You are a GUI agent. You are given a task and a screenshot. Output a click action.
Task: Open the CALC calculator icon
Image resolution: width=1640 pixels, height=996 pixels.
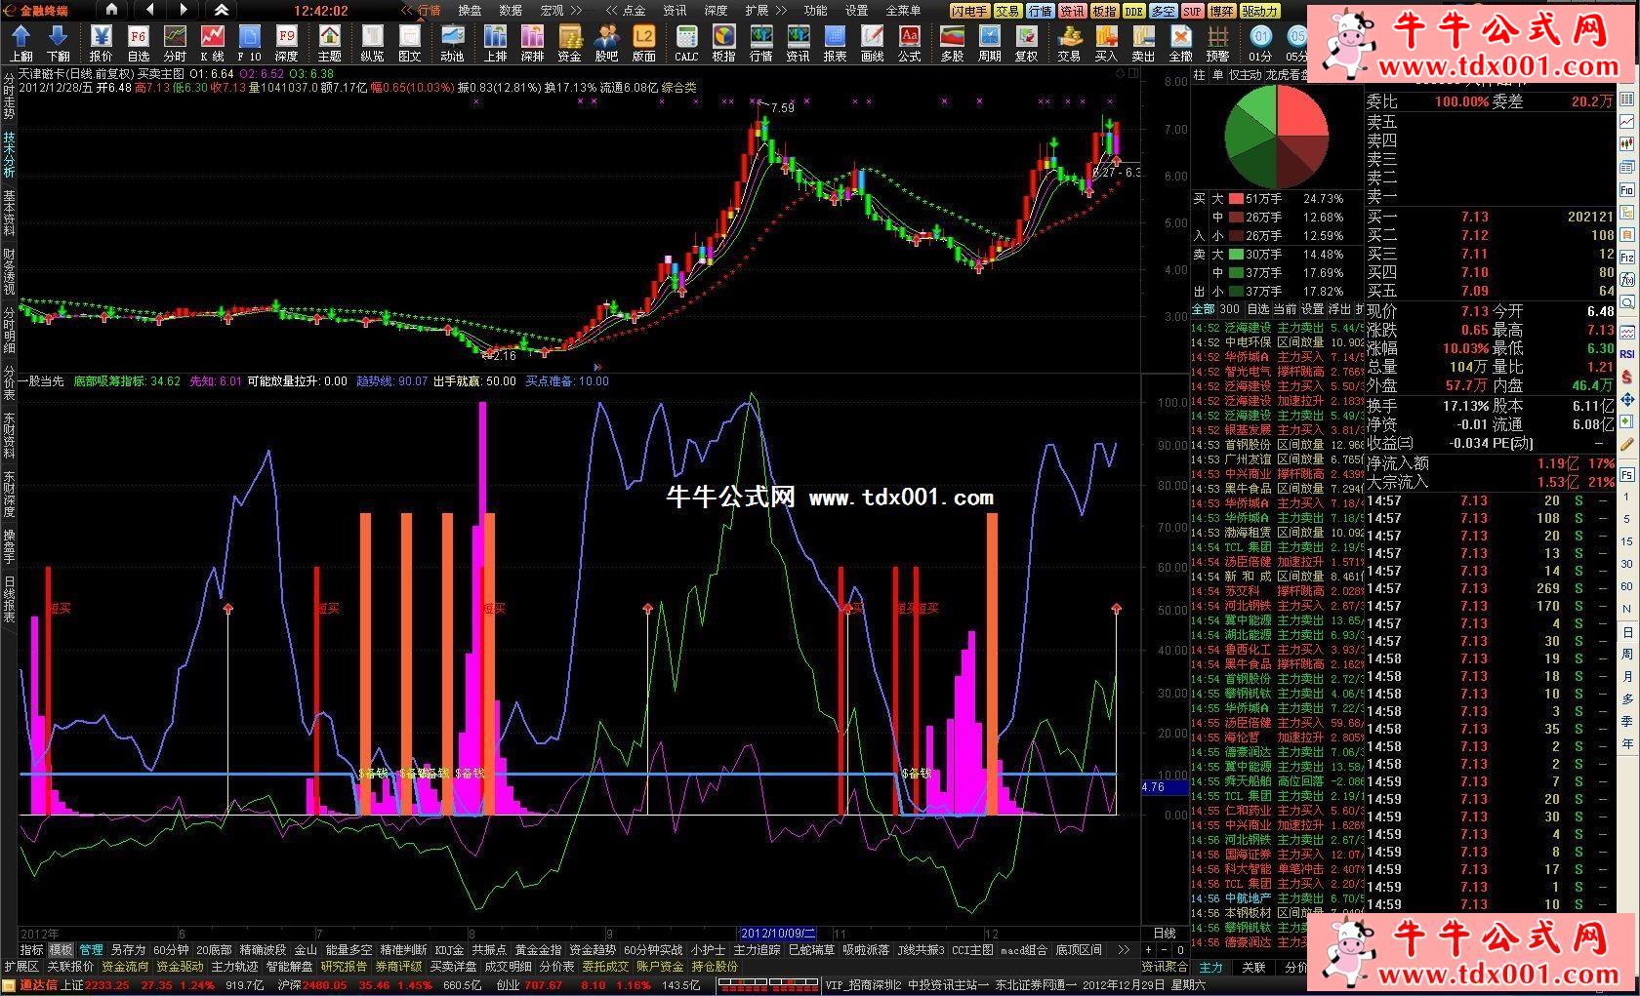pyautogui.click(x=686, y=44)
